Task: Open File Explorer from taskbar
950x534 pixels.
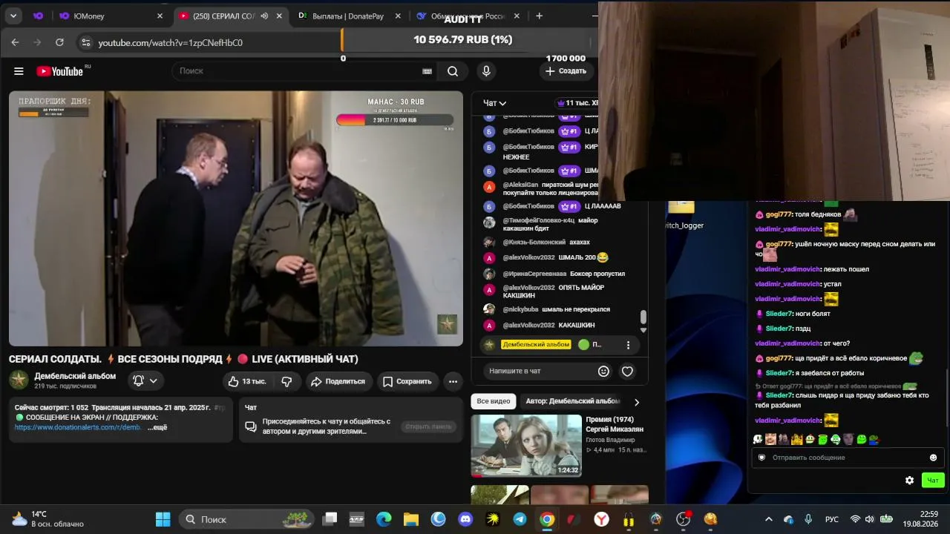Action: (411, 519)
